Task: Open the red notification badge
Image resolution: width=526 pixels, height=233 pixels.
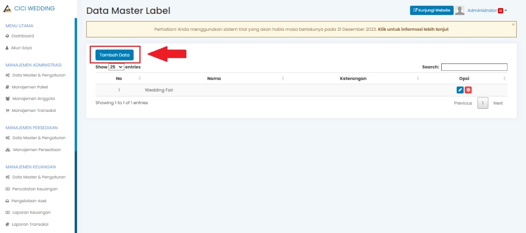Action: [500, 11]
